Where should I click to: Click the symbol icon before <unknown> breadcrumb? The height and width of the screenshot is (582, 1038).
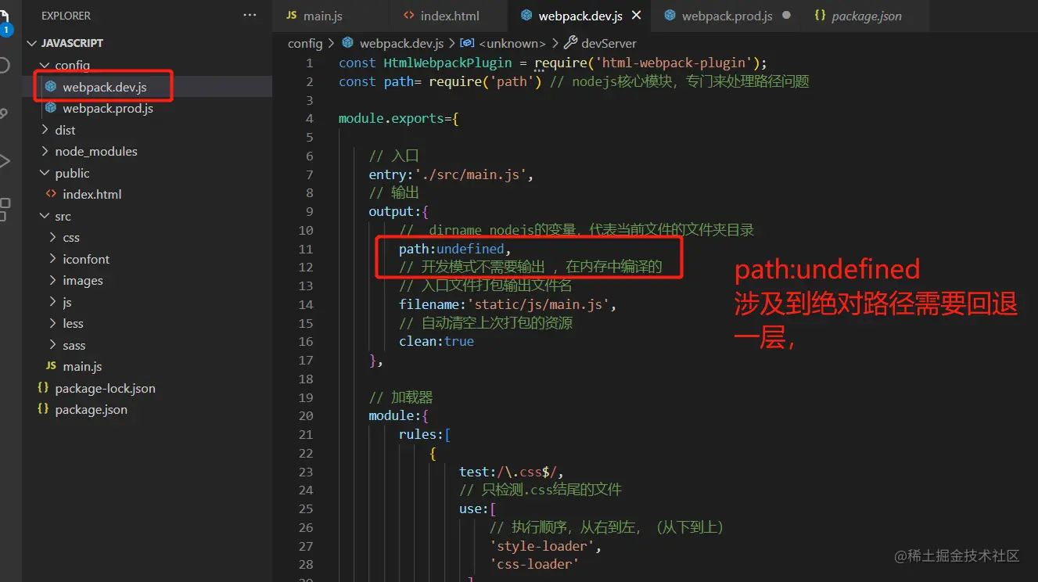tap(467, 43)
